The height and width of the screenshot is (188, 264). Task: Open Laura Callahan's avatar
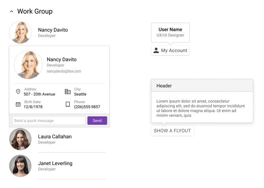21,139
